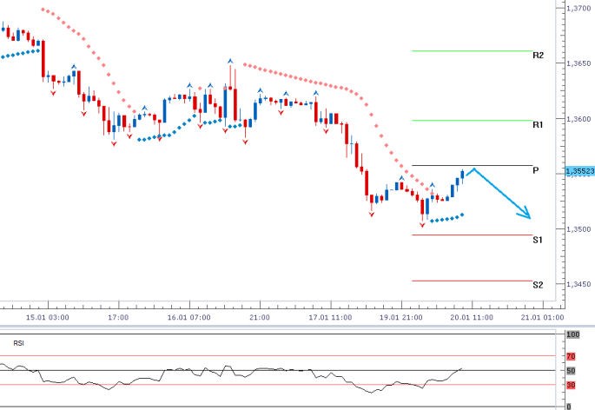This screenshot has width=595, height=410.
Task: Click the S1 support level label
Action: pyautogui.click(x=538, y=240)
